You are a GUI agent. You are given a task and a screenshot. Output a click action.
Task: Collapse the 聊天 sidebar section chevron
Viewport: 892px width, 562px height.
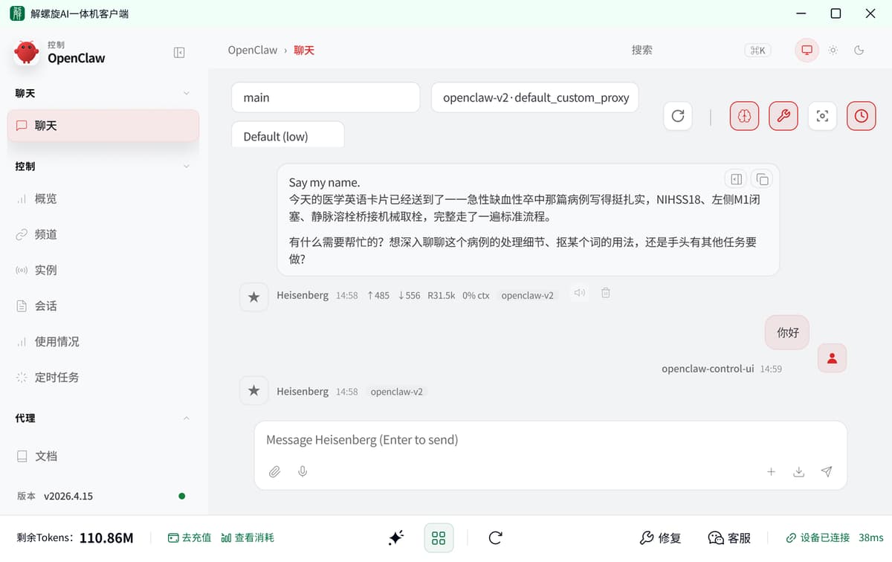(x=187, y=93)
